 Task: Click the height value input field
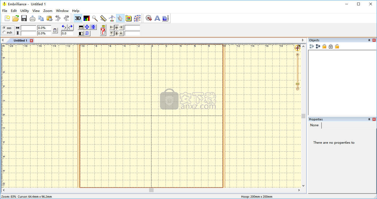(x=29, y=33)
